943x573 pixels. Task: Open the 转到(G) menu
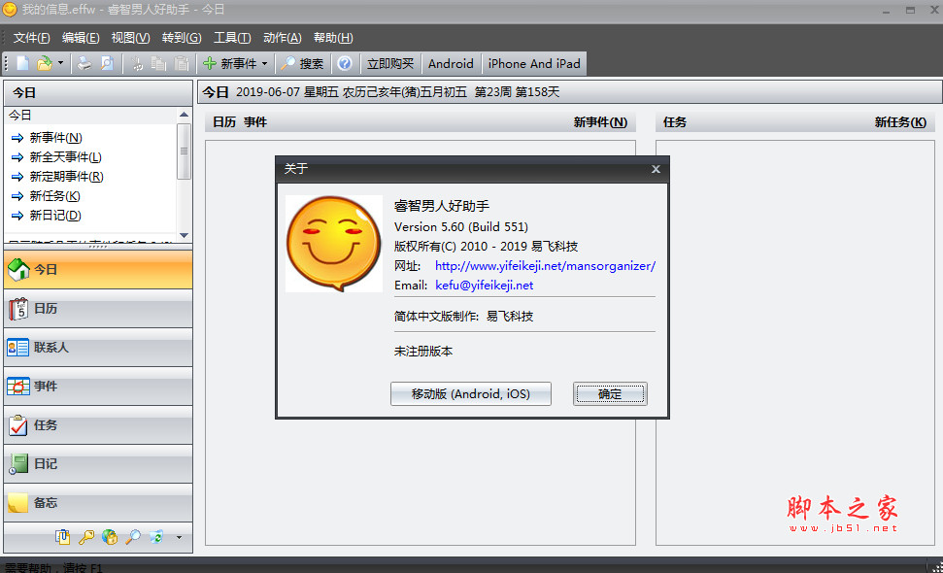[182, 38]
